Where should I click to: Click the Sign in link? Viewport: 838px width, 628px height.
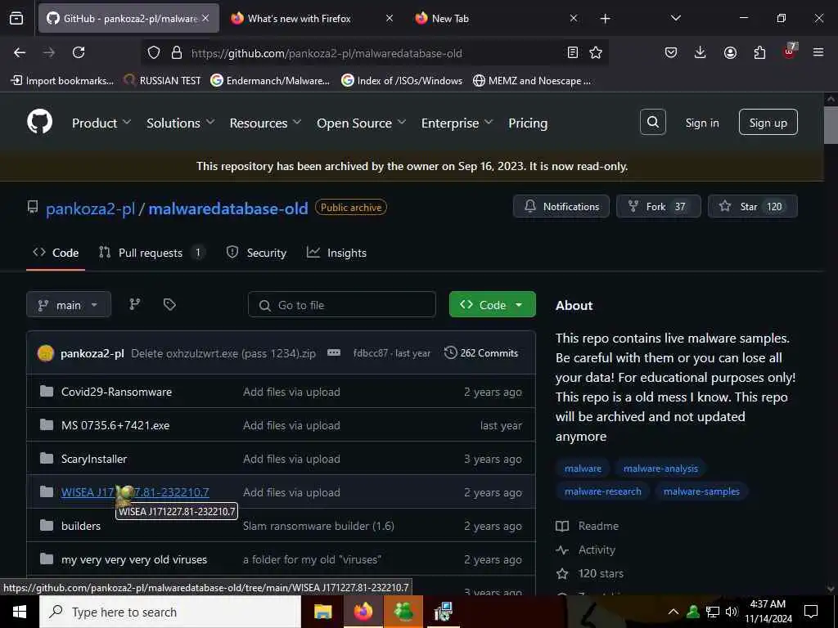701,123
